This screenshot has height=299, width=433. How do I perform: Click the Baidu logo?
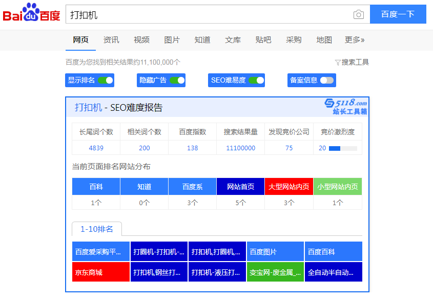[x=31, y=12]
